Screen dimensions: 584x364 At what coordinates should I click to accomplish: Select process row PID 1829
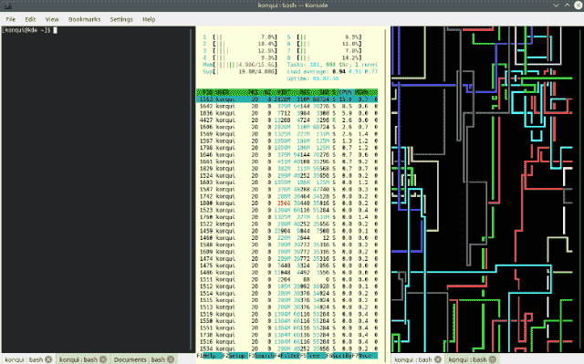287,169
